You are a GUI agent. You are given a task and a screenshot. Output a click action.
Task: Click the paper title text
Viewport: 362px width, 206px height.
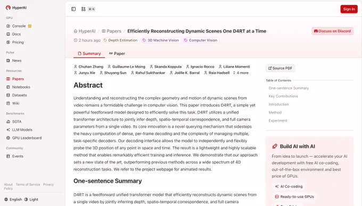click(196, 31)
